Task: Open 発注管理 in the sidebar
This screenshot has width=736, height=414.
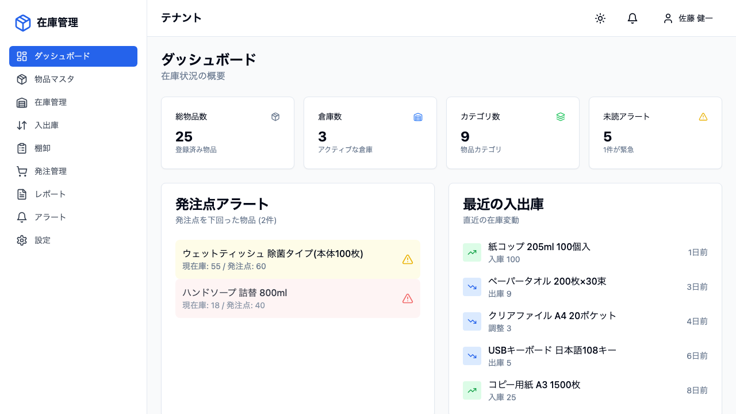Action: (73, 171)
